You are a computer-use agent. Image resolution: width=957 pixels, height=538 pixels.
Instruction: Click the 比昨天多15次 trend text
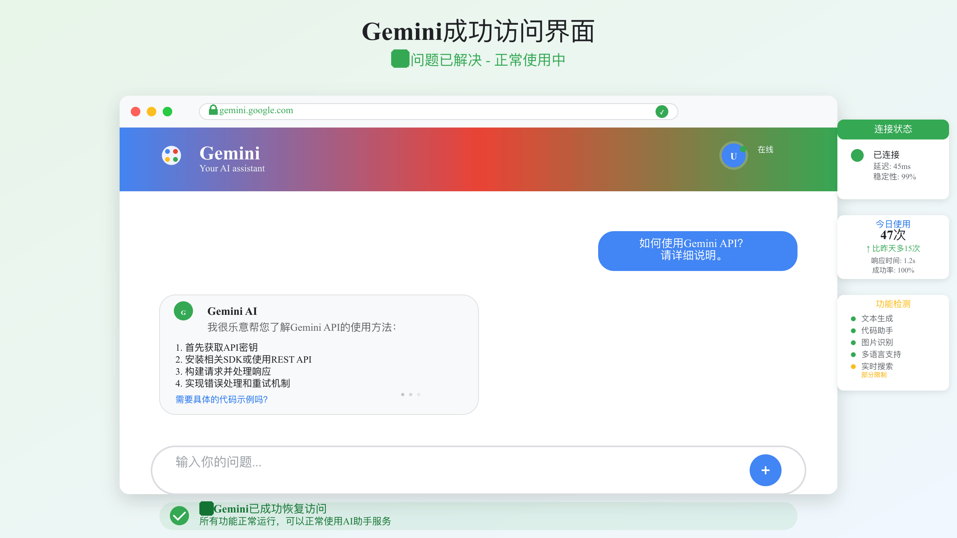(x=893, y=248)
